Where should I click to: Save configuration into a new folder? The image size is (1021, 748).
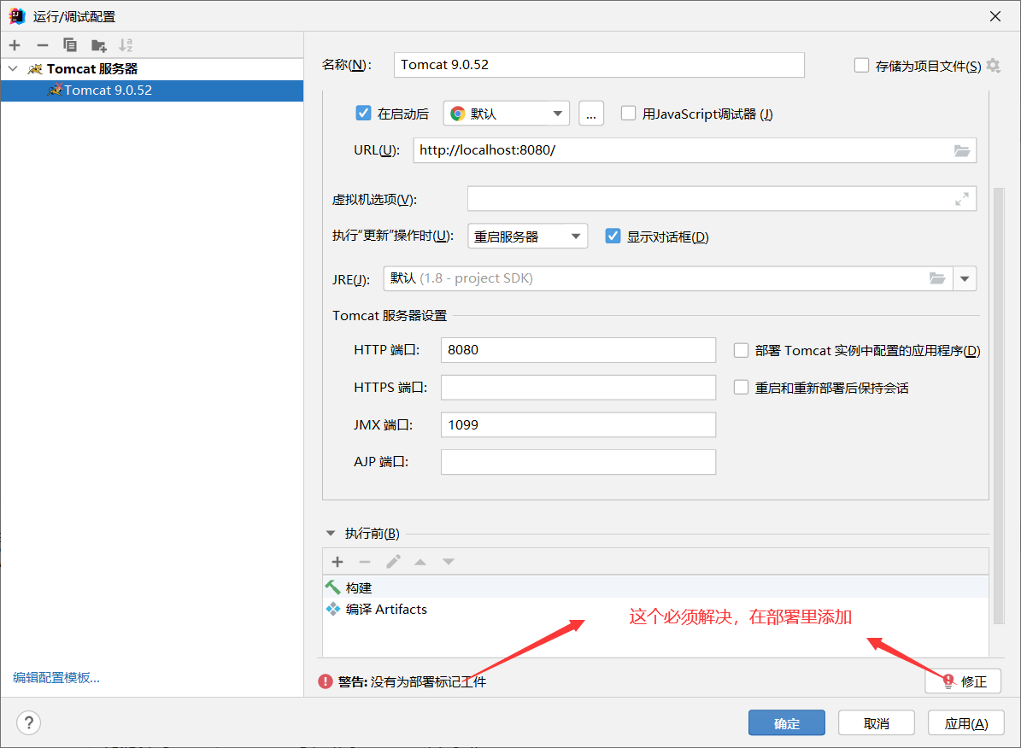[x=98, y=45]
